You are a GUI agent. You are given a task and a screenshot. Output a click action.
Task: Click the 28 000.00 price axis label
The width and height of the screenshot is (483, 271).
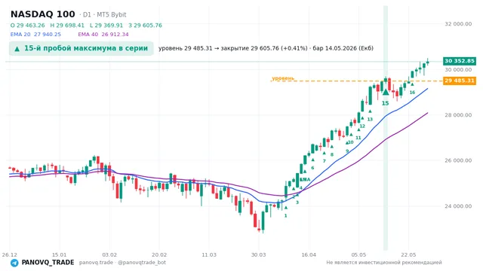[458, 115]
